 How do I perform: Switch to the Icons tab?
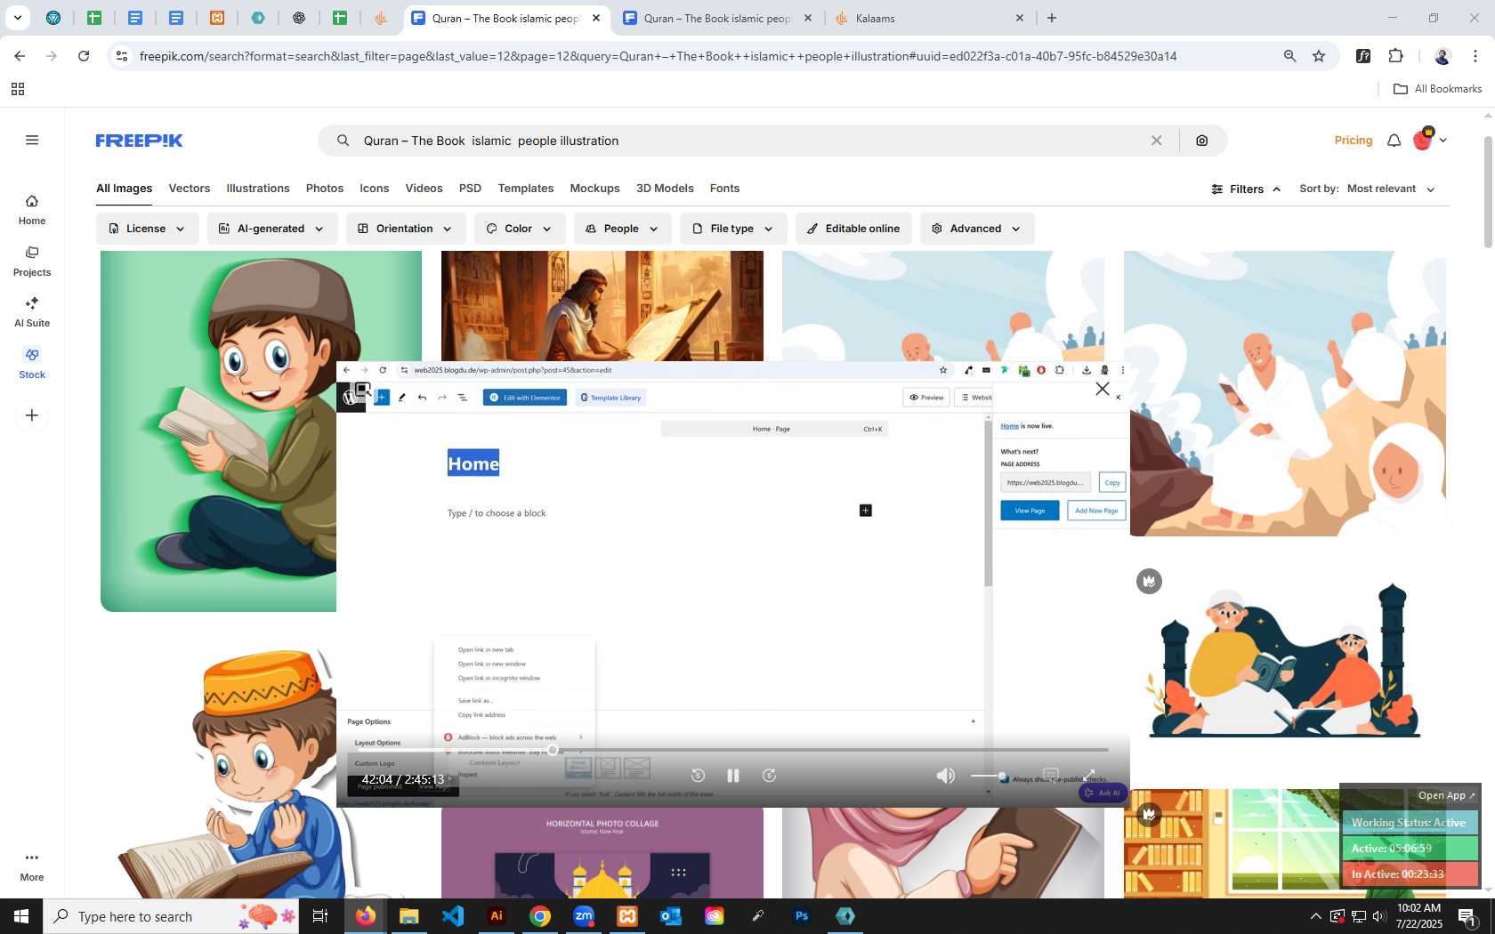coord(375,189)
